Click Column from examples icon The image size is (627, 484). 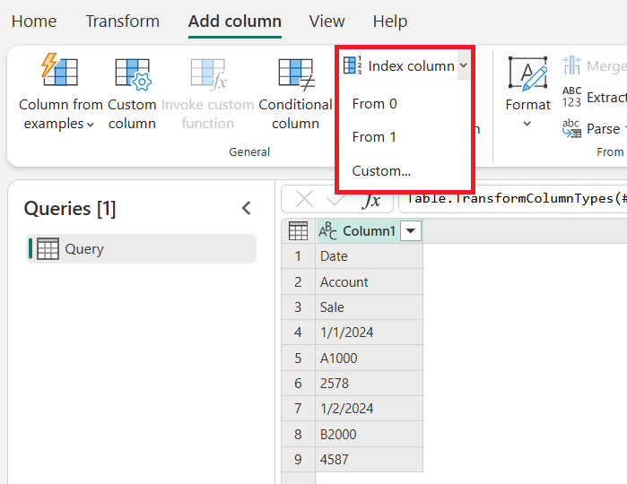(60, 70)
